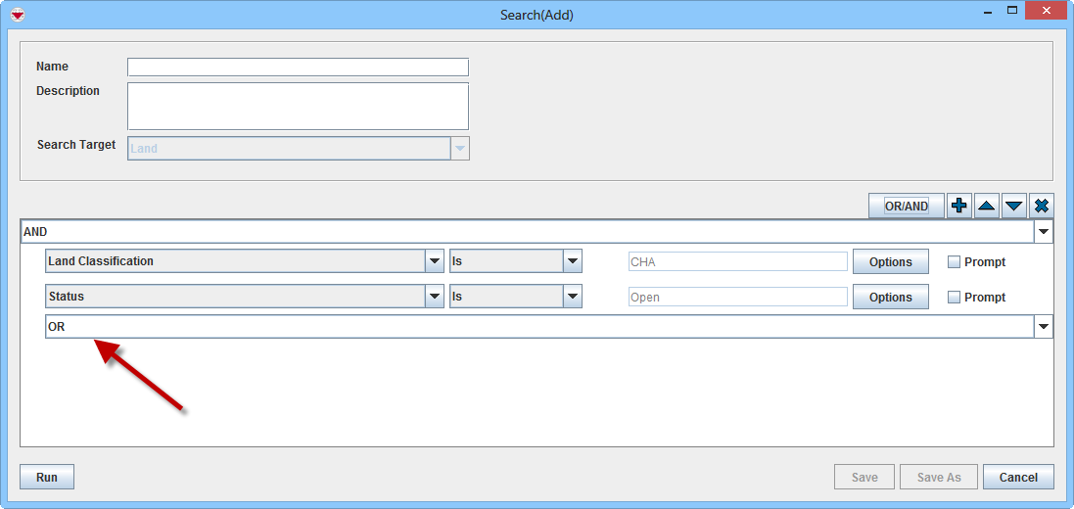This screenshot has height=509, width=1074.
Task: Click the Name text field
Action: (298, 68)
